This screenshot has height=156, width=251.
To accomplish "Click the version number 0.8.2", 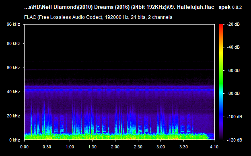I will pos(237,8).
